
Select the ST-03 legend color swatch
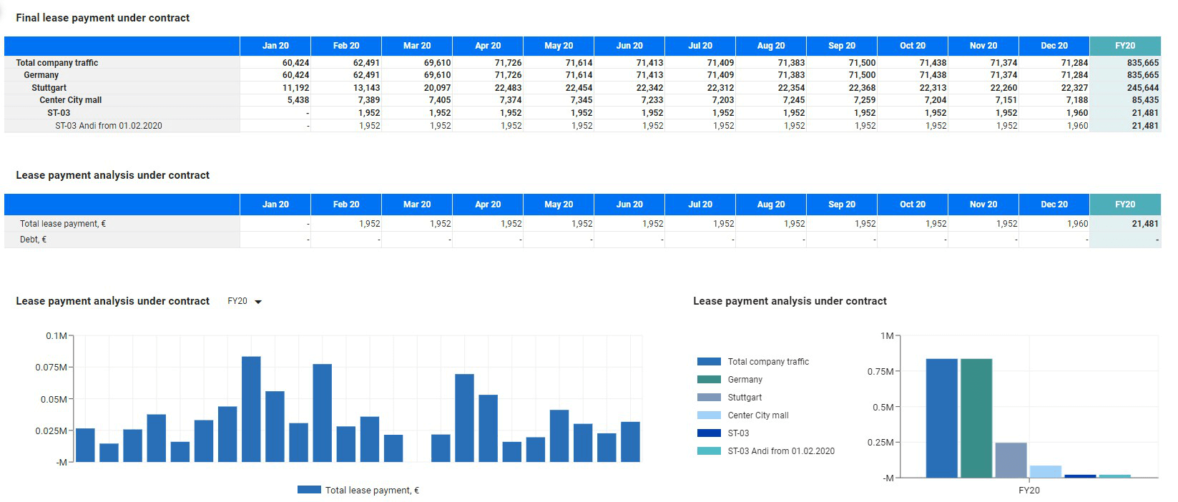pyautogui.click(x=709, y=433)
